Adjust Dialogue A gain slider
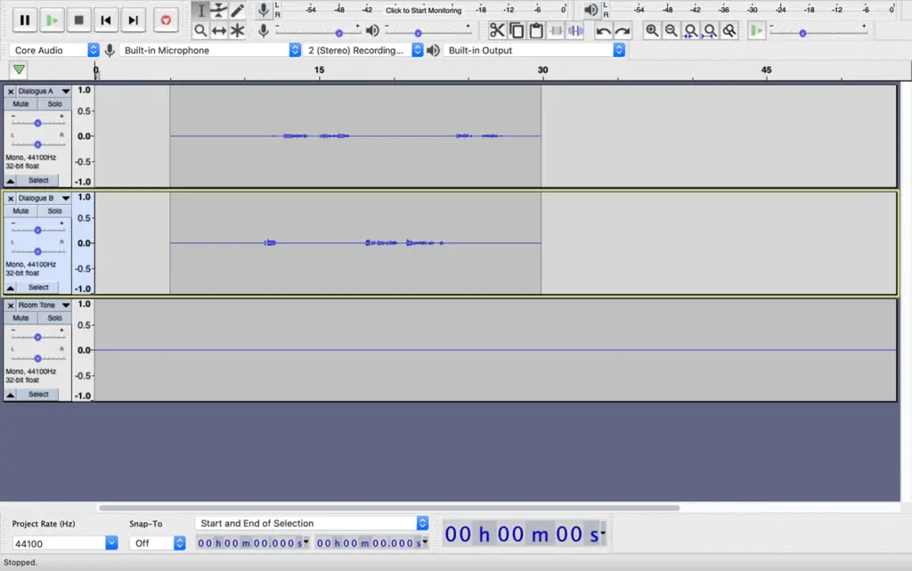 37,123
